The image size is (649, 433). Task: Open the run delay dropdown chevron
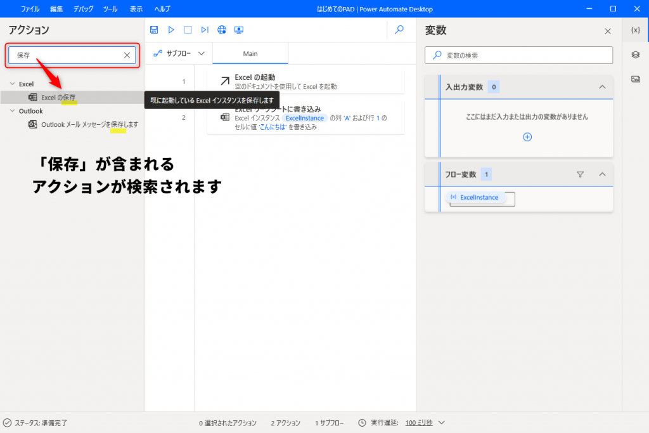(442, 423)
